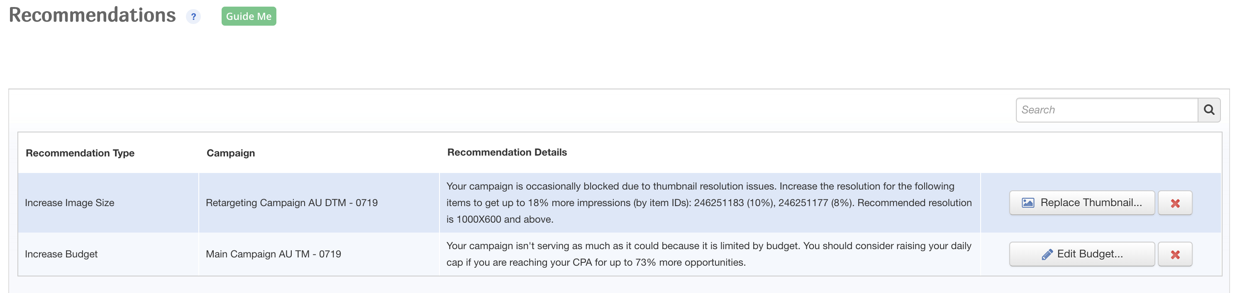Click the Recommendation Details column header
Screen dimensions: 1235x293
507,152
